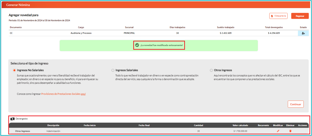Click the Continuar button

pyautogui.click(x=295, y=104)
